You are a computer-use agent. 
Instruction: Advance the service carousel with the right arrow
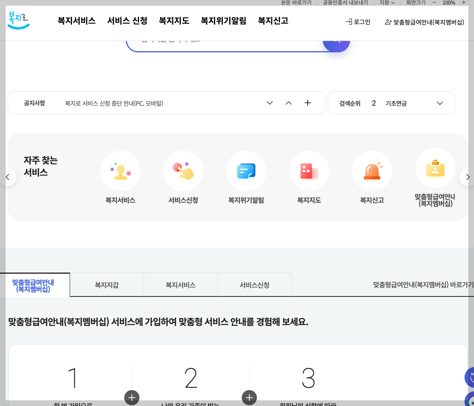[467, 177]
